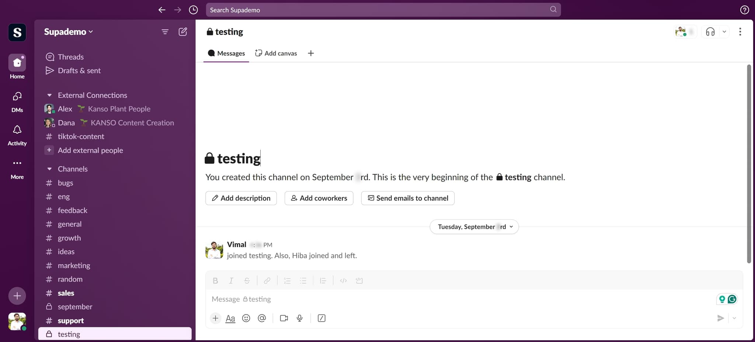Open the emoji picker in composer
The image size is (755, 342).
tap(246, 318)
